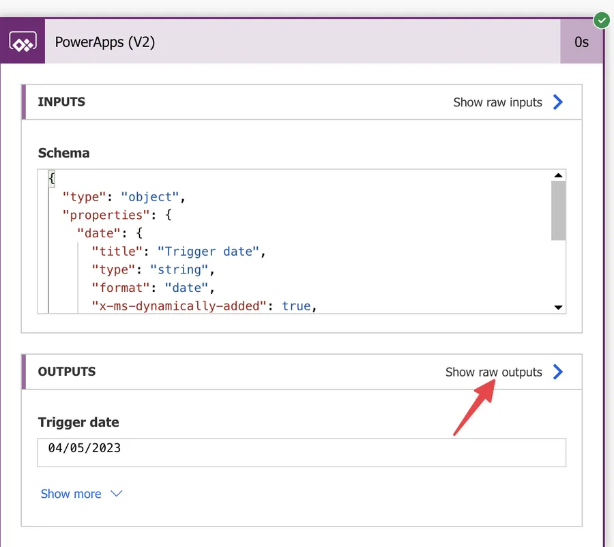Viewport: 614px width, 547px height.
Task: Click the "title": "Trigger date" schema line
Action: [177, 252]
